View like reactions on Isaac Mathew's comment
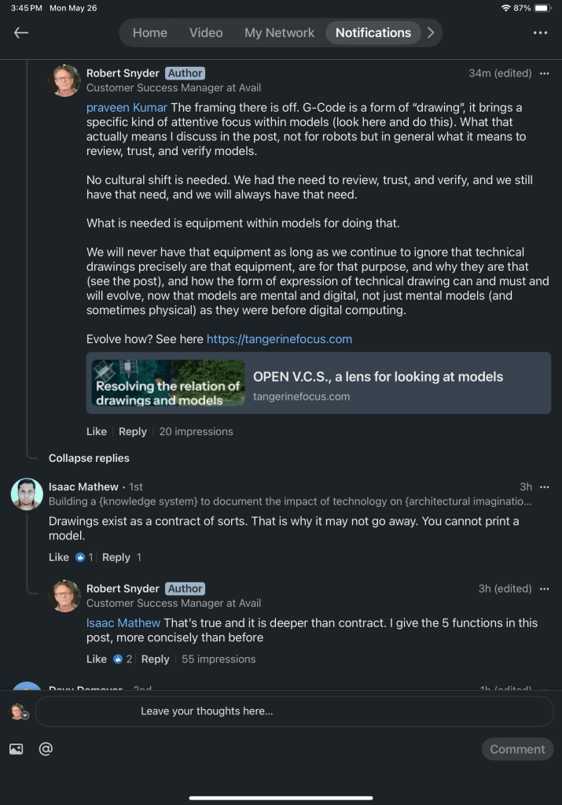The width and height of the screenshot is (562, 805). coord(84,557)
